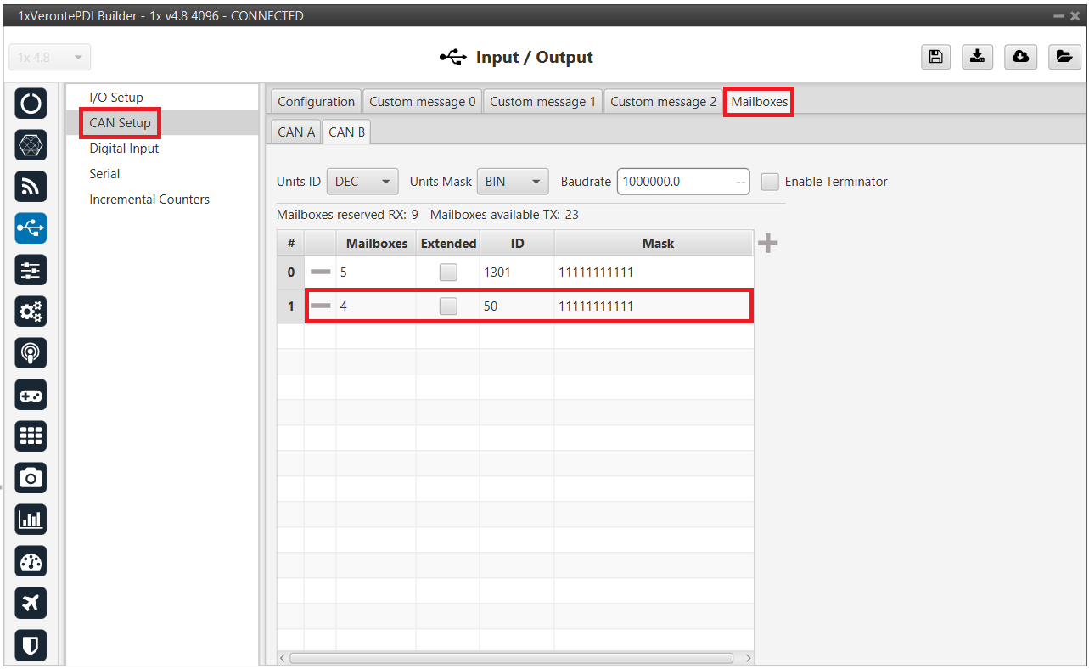Switch to the Custom message 1 tab
Image resolution: width=1089 pixels, height=669 pixels.
[542, 102]
